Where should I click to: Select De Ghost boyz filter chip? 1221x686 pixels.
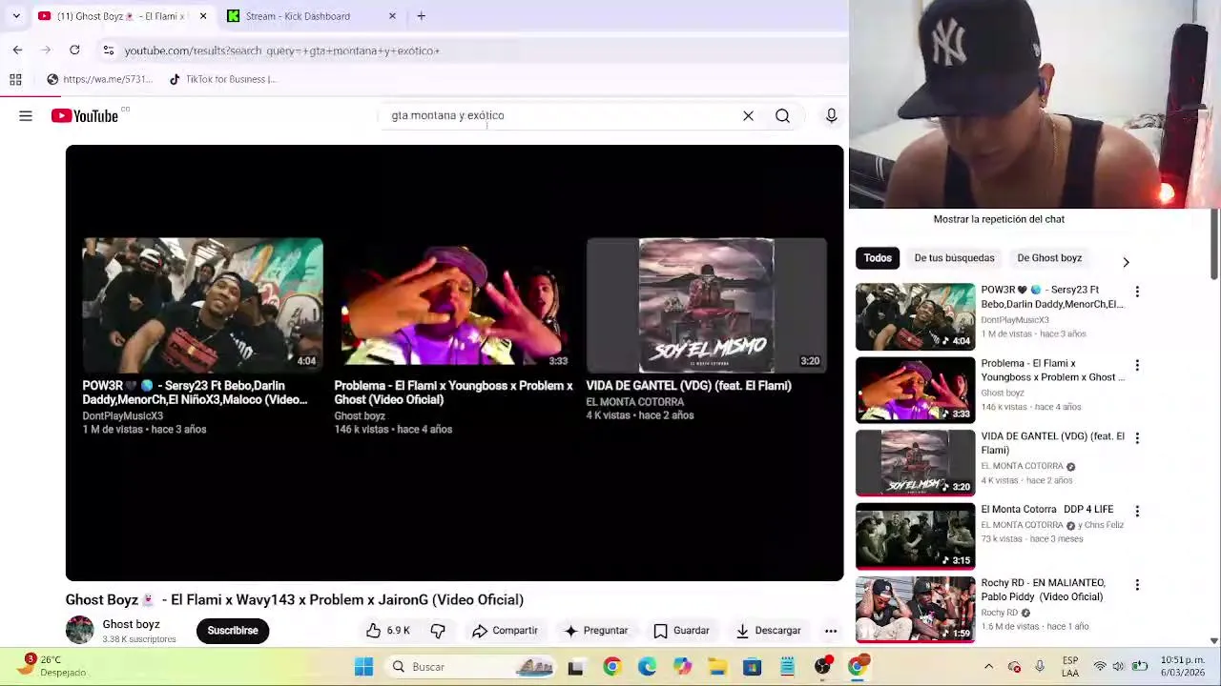tap(1049, 258)
